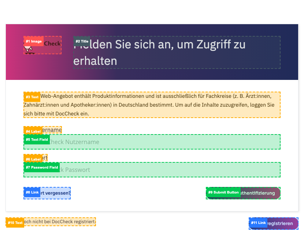304x243 pixels.
Task: Open the Passwort vergessen link
Action: [x=55, y=193]
